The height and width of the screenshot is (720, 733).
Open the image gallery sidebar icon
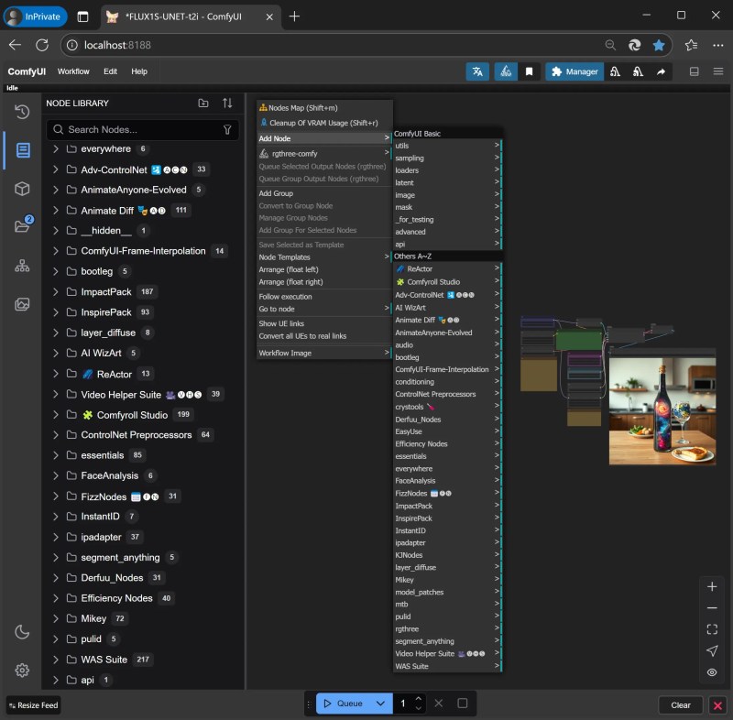click(22, 305)
